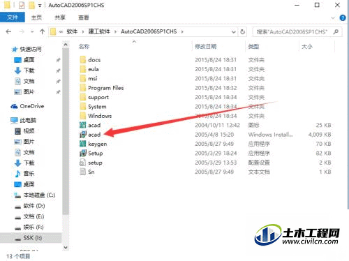This screenshot has height=261, width=349.
Task: Click the Windows Install... type cell
Action: [270, 135]
